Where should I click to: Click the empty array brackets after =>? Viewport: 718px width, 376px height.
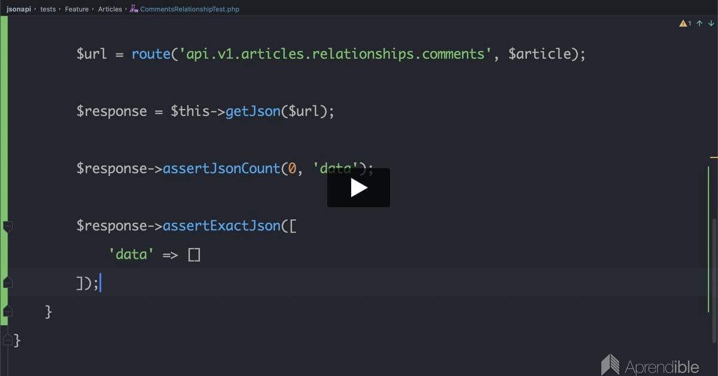point(194,255)
